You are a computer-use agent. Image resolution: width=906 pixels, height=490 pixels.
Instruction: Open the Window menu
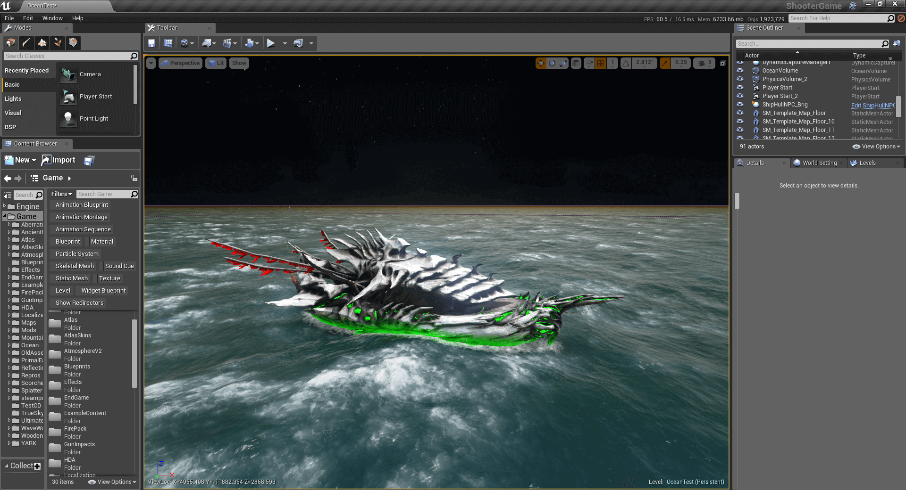(52, 18)
